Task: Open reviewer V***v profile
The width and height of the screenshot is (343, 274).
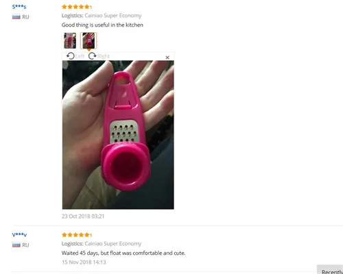Action: tap(19, 234)
